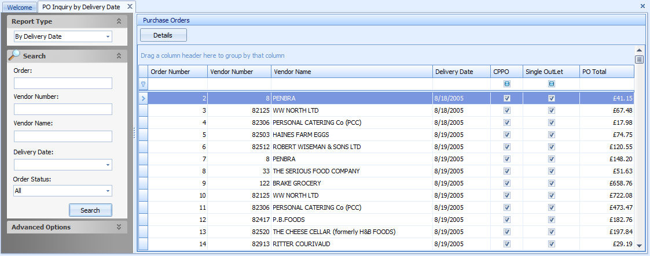Collapse the Report Type panel

pyautogui.click(x=119, y=21)
